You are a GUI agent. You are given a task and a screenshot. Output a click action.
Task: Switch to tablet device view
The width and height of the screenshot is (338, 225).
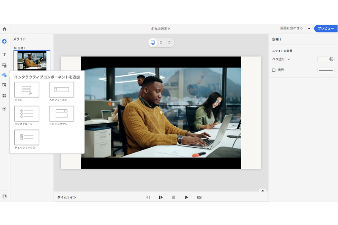coord(161,43)
